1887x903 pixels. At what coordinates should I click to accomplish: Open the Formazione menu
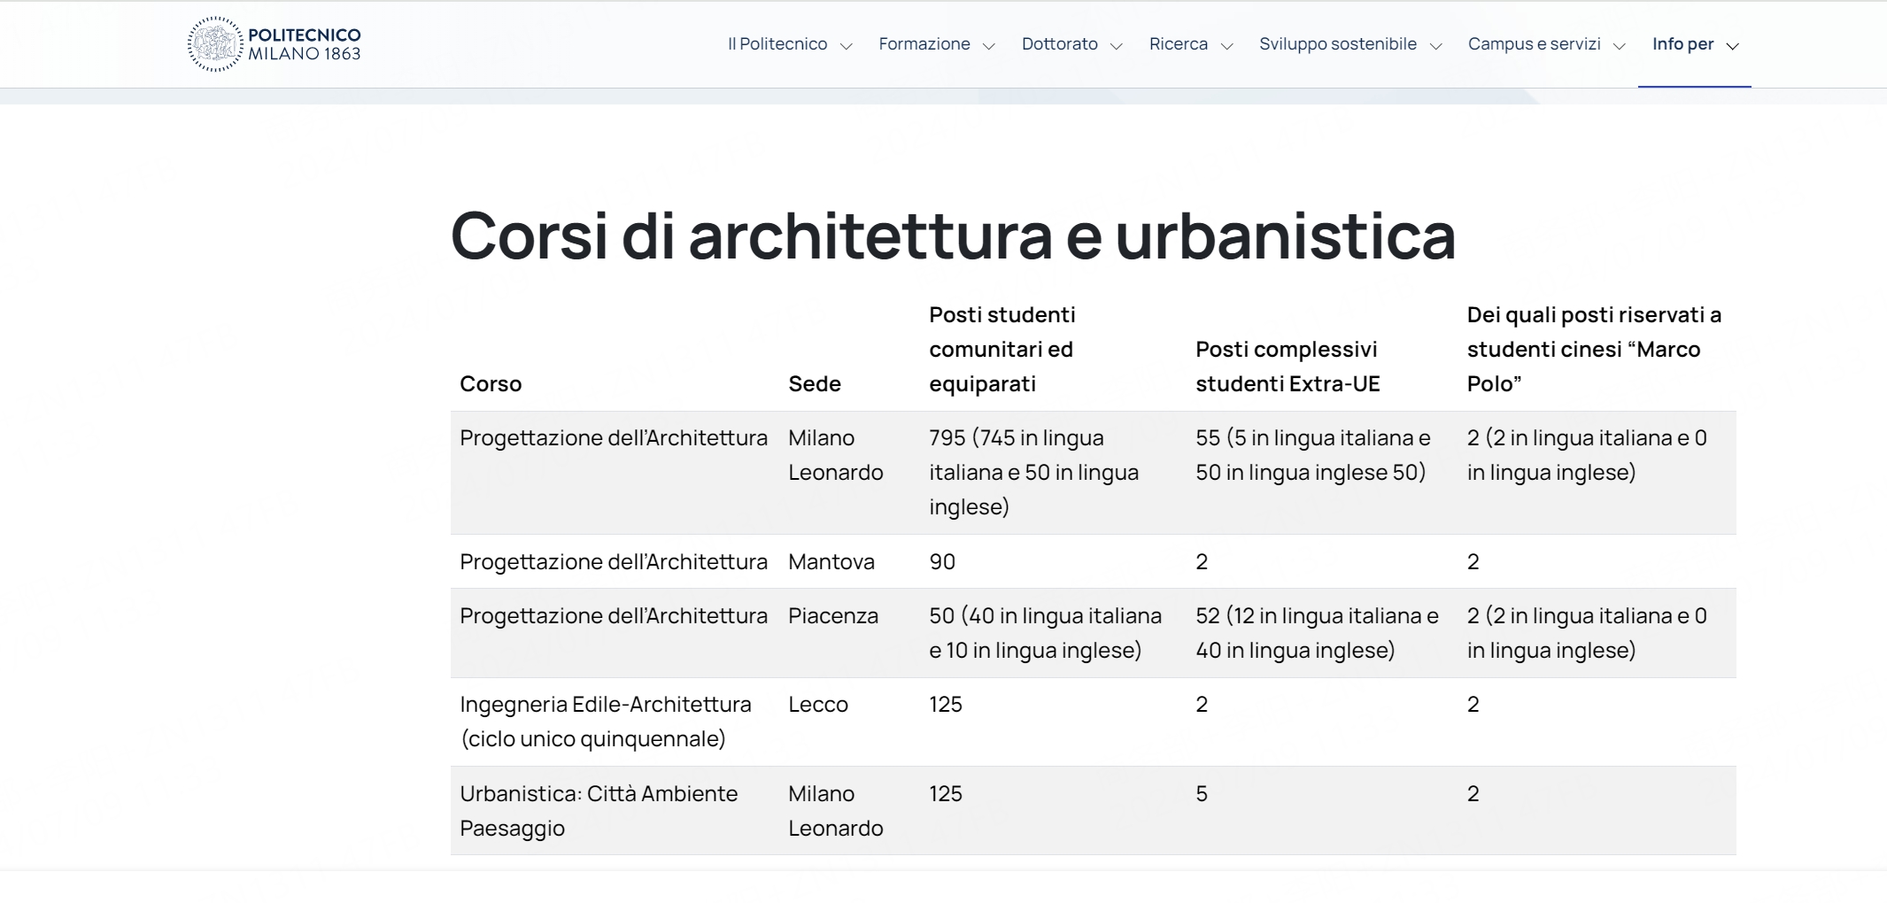924,44
